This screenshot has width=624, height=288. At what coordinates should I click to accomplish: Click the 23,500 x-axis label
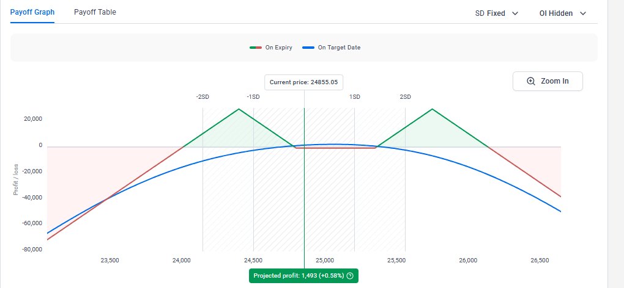tap(110, 261)
